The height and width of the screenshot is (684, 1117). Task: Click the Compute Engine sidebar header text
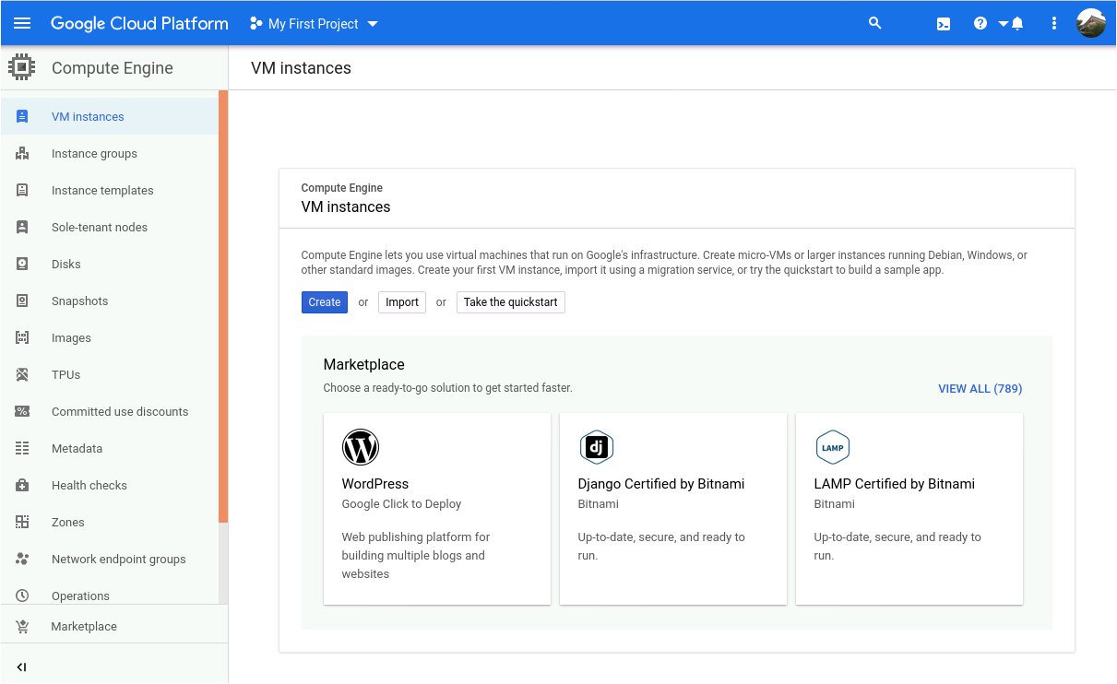pyautogui.click(x=113, y=68)
